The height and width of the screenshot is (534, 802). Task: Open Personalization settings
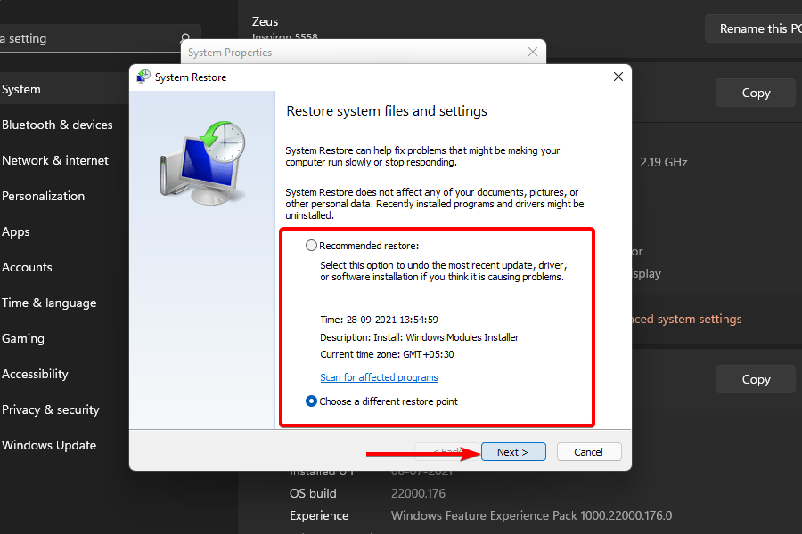tap(43, 196)
